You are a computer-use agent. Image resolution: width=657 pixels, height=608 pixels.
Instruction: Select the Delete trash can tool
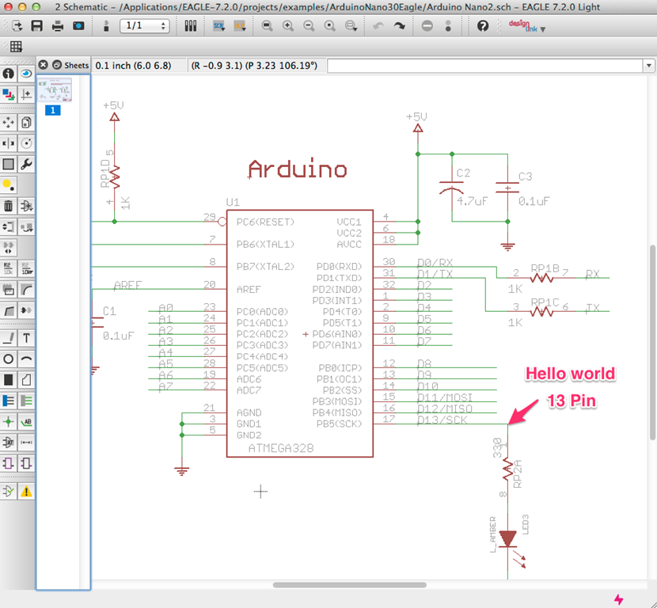click(9, 206)
